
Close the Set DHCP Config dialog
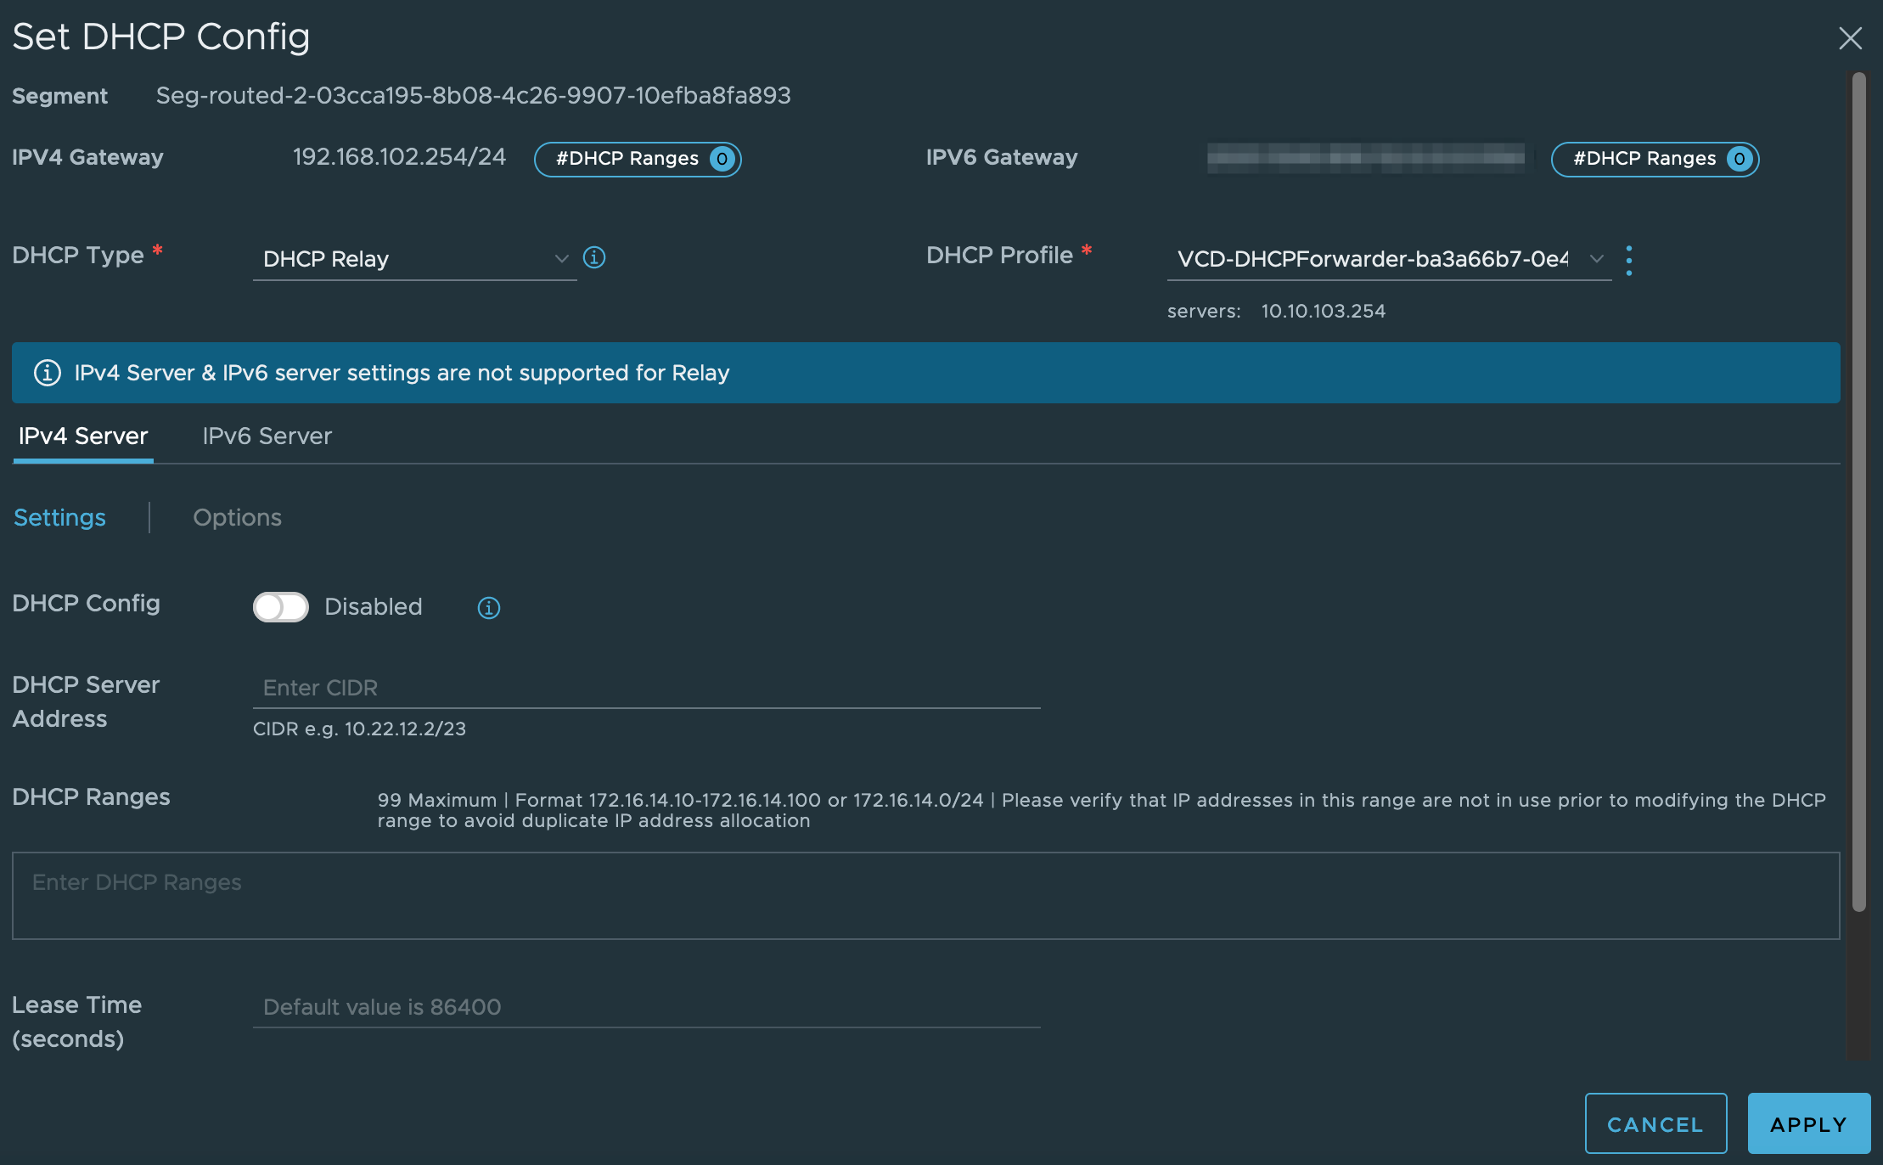1850,38
